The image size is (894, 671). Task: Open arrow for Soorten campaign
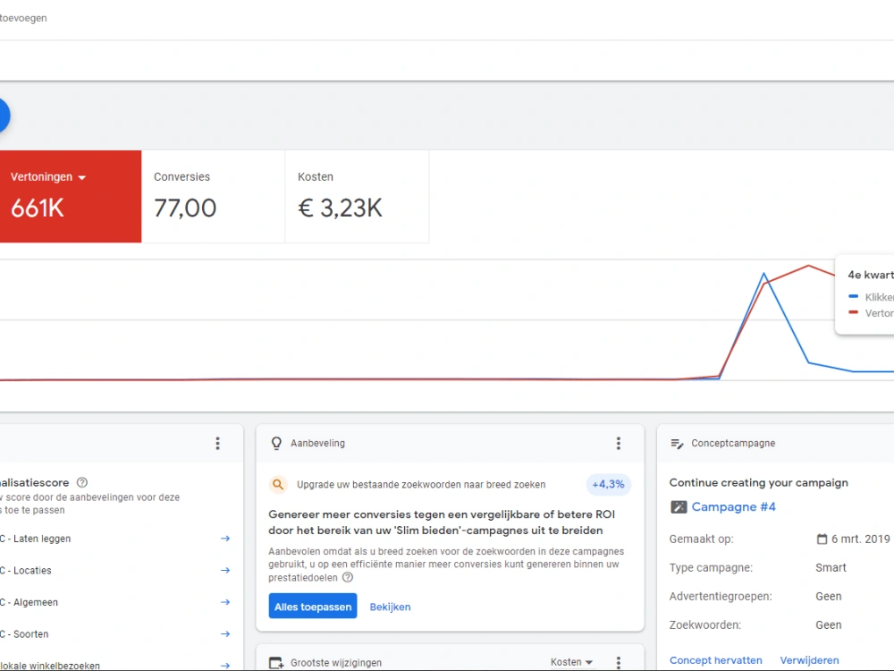pos(225,634)
